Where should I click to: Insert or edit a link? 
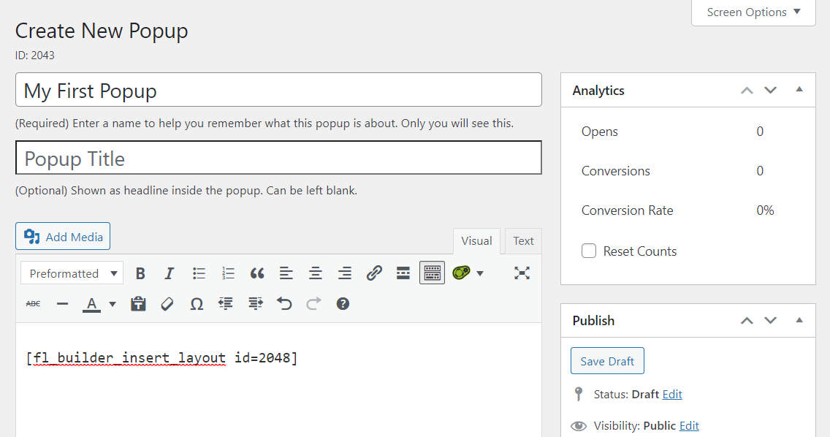374,273
